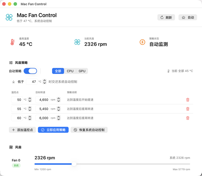The width and height of the screenshot is (202, 176).
Task: Click the red thermometer icon beside 最高温度
Action: [12, 42]
